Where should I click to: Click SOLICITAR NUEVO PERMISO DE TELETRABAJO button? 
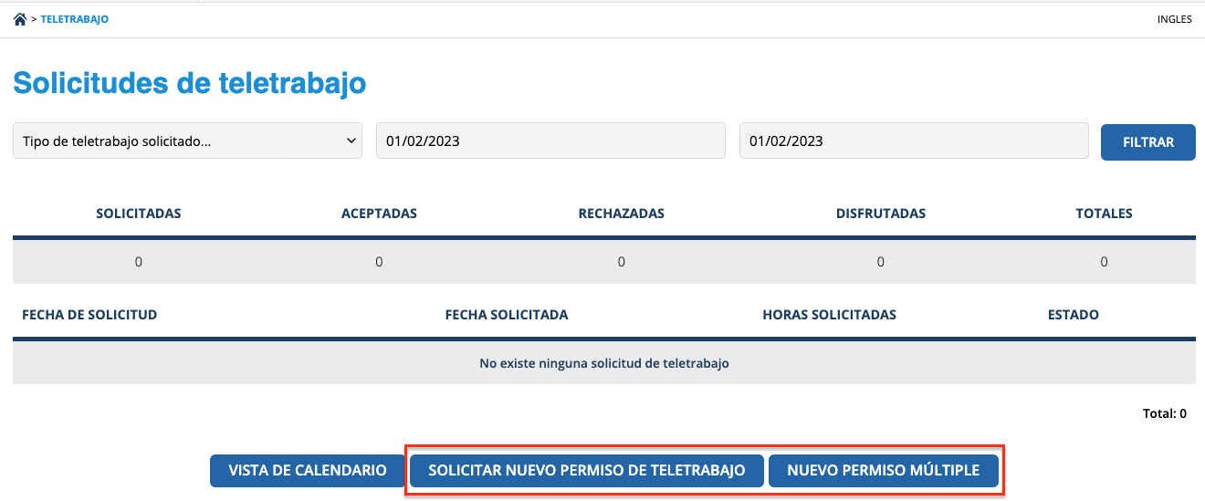[587, 471]
